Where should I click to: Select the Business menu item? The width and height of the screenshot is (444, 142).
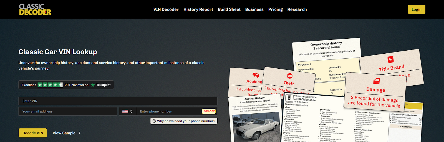(x=254, y=9)
